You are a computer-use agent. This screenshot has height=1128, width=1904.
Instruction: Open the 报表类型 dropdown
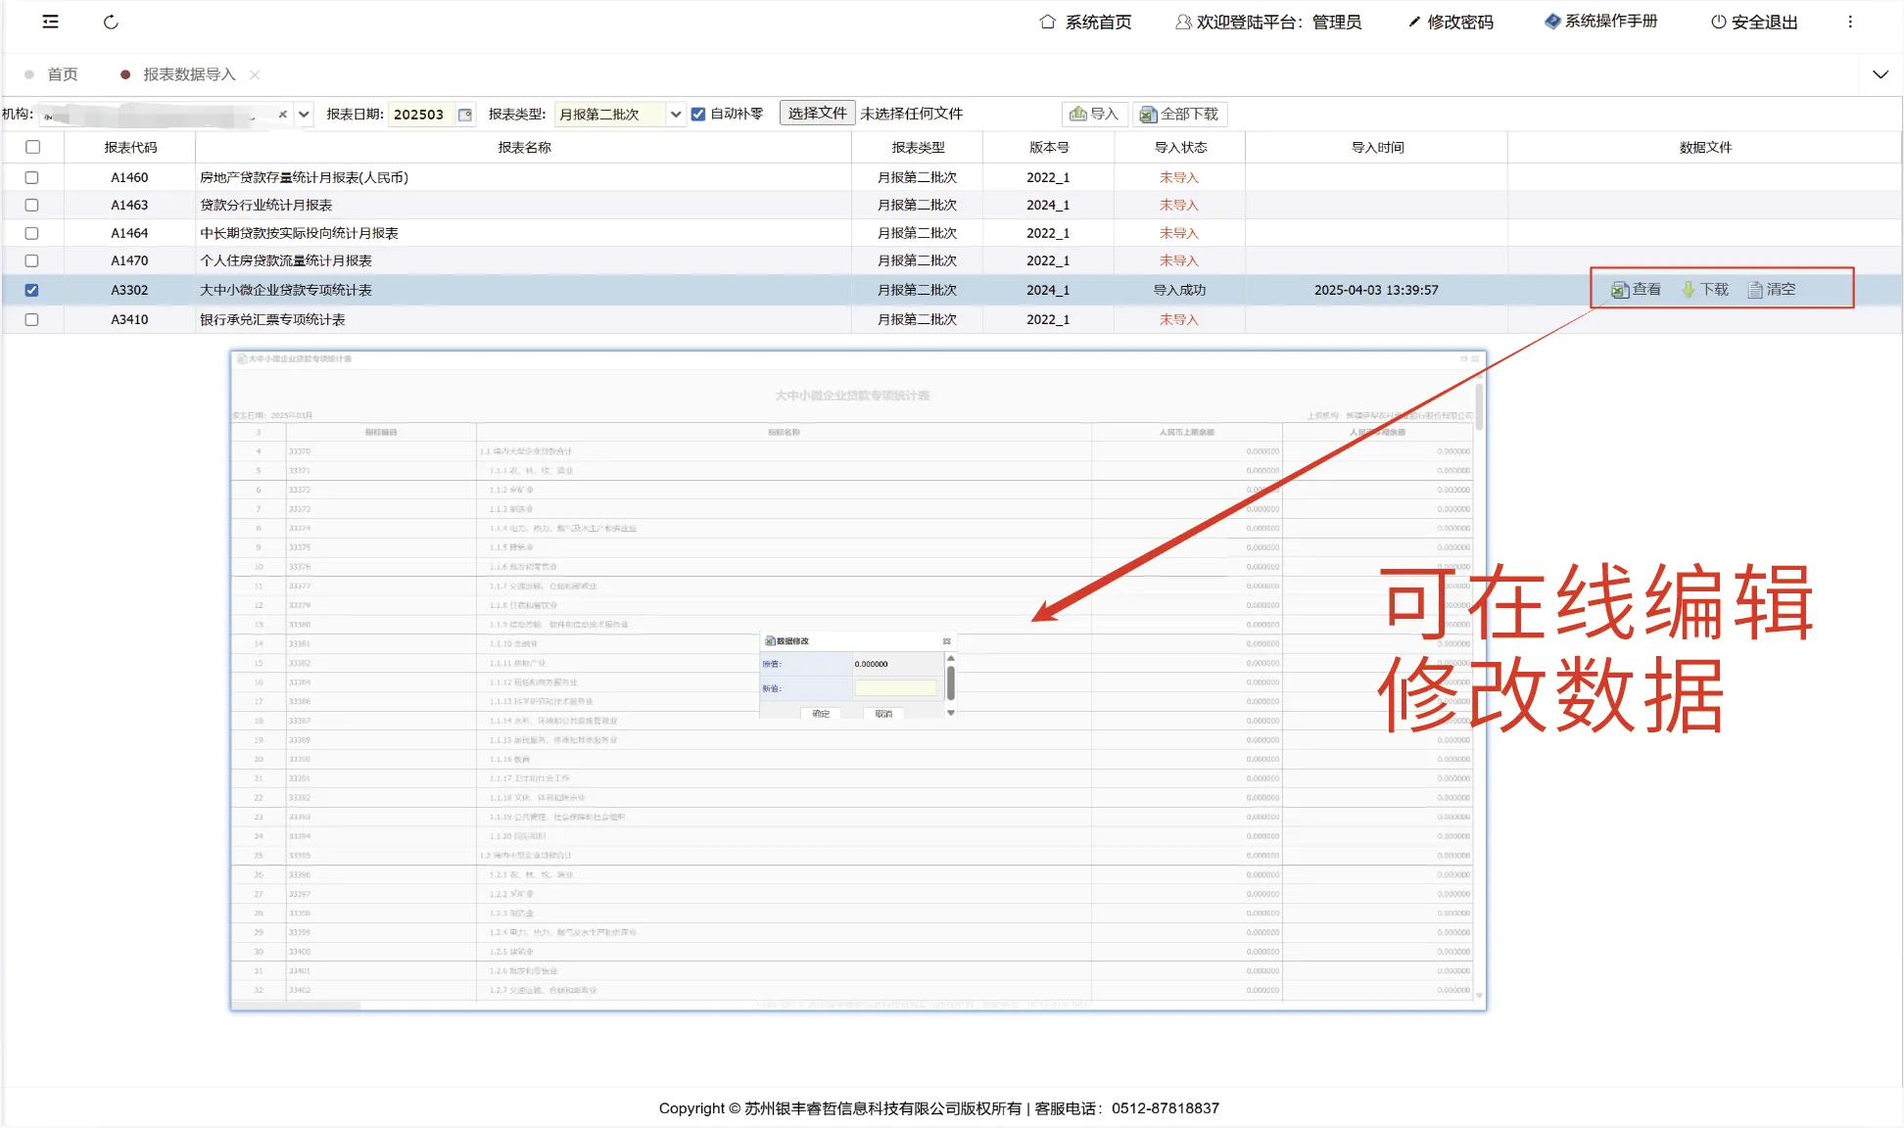675,115
